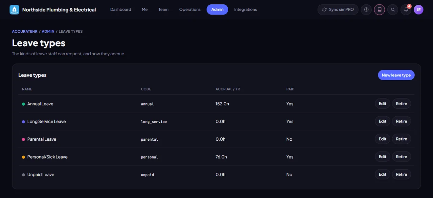Click the New leave type button
This screenshot has width=433, height=198.
coord(396,75)
